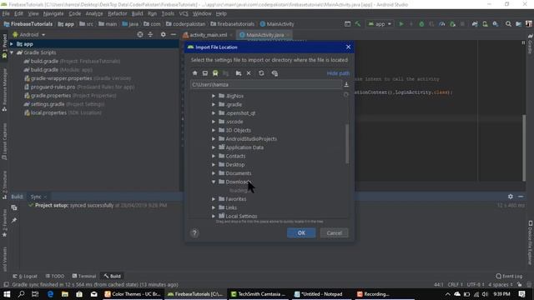Viewport: 534px width, 300px height.
Task: Open SDK Manager icon in toolbar
Action: click(x=496, y=24)
